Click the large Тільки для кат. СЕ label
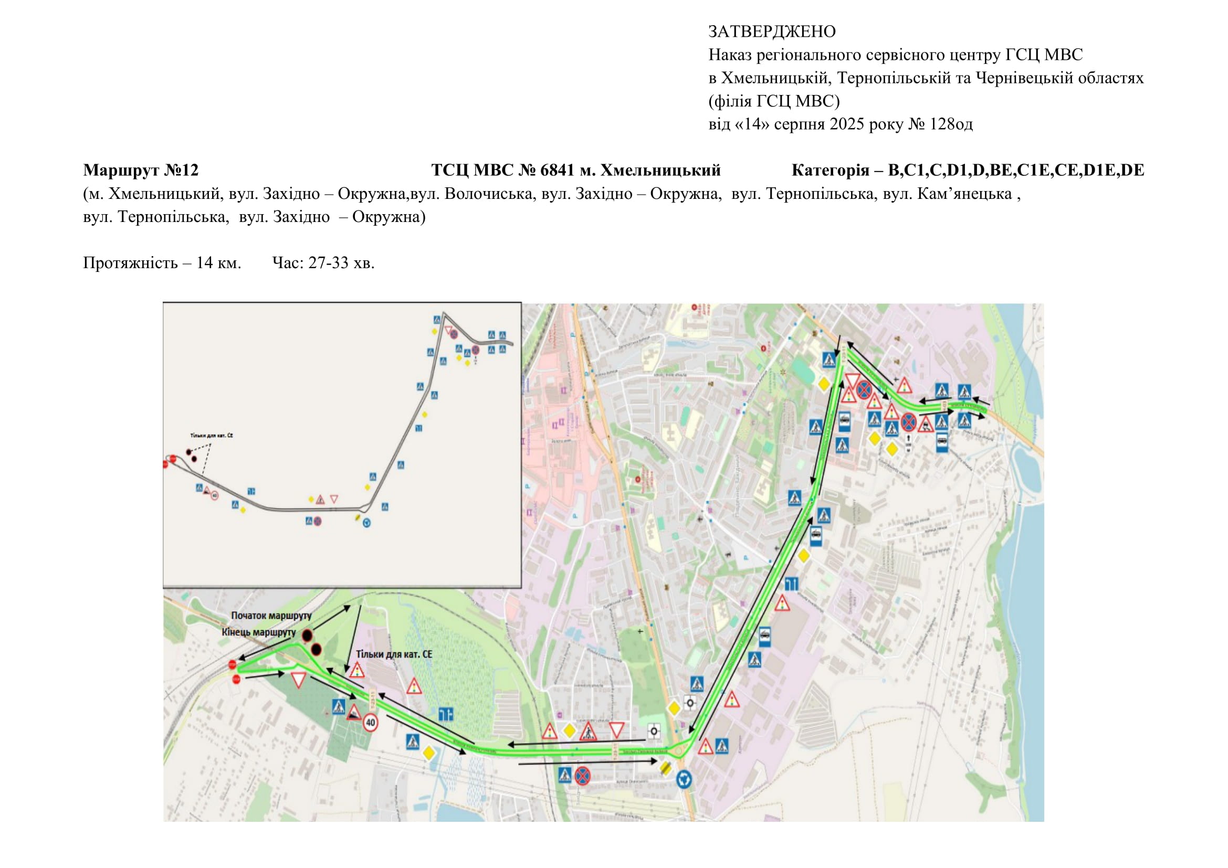Viewport: 1228px width, 868px height. 394,654
